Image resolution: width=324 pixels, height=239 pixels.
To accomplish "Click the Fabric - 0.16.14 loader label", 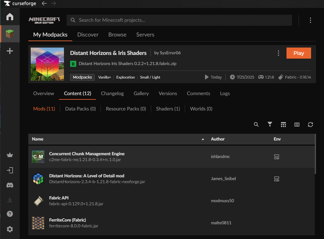I will (x=298, y=77).
